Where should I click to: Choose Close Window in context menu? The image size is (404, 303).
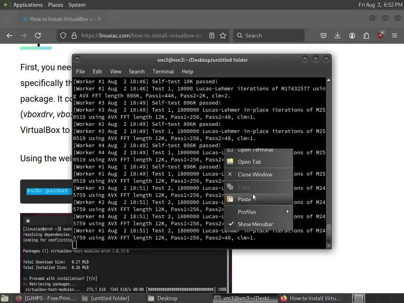click(x=258, y=174)
